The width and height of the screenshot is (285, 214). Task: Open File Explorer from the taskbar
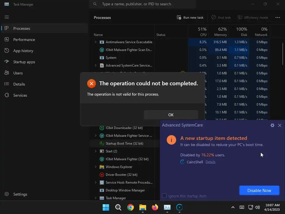pyautogui.click(x=143, y=207)
